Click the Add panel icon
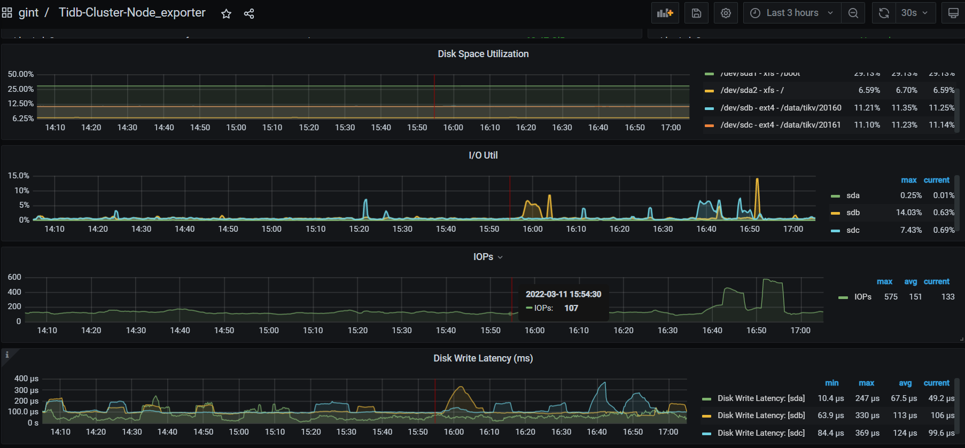The height and width of the screenshot is (448, 965). [x=665, y=13]
